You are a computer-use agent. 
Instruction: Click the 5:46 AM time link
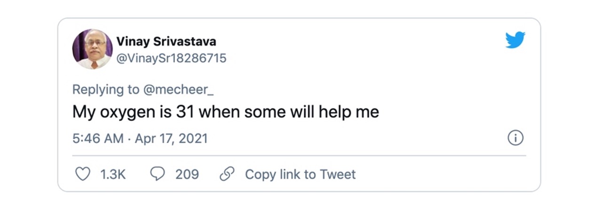pos(98,139)
